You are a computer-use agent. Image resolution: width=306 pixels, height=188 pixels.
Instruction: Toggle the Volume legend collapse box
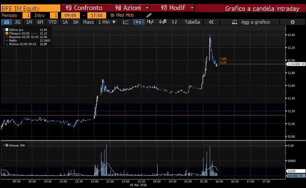4,145
